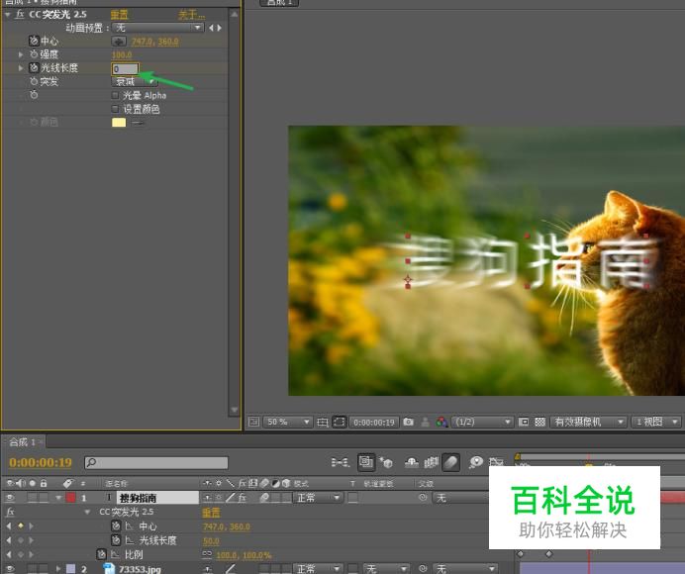This screenshot has height=574, width=685.
Task: Hide layer 1 text layer eye toggle
Action: [x=10, y=497]
